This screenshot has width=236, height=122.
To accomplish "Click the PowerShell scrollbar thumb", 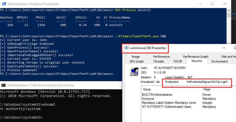I will [x=229, y=15].
